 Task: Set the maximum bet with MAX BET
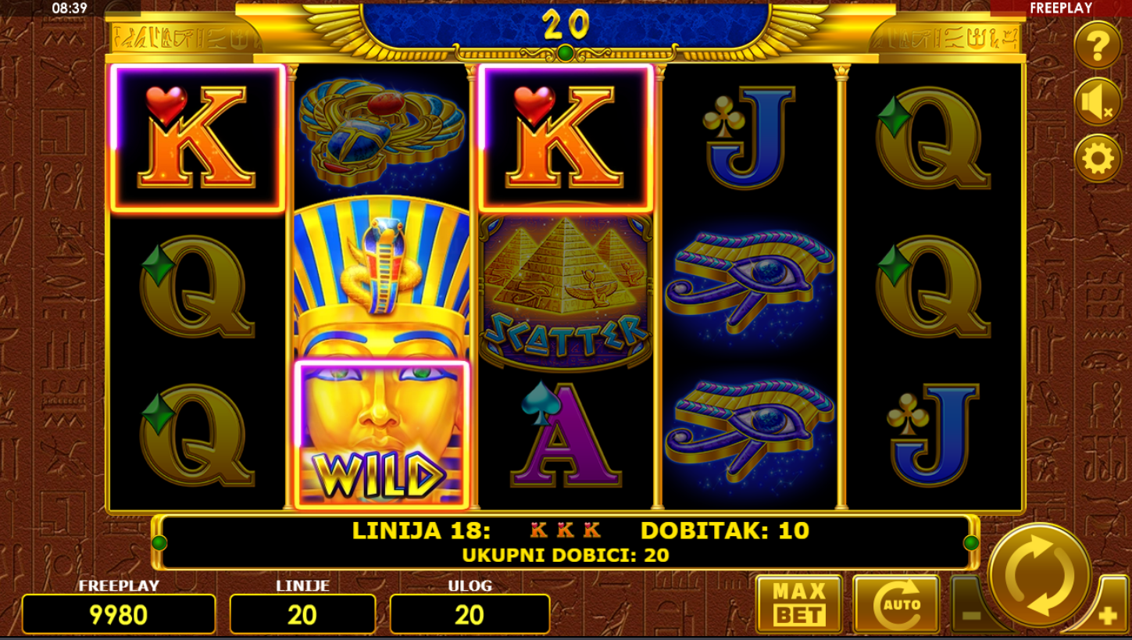[799, 604]
